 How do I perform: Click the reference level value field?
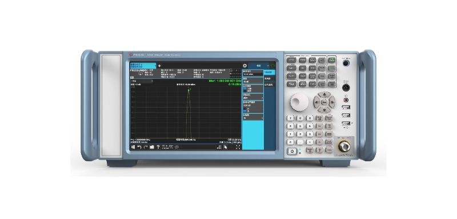(253, 74)
